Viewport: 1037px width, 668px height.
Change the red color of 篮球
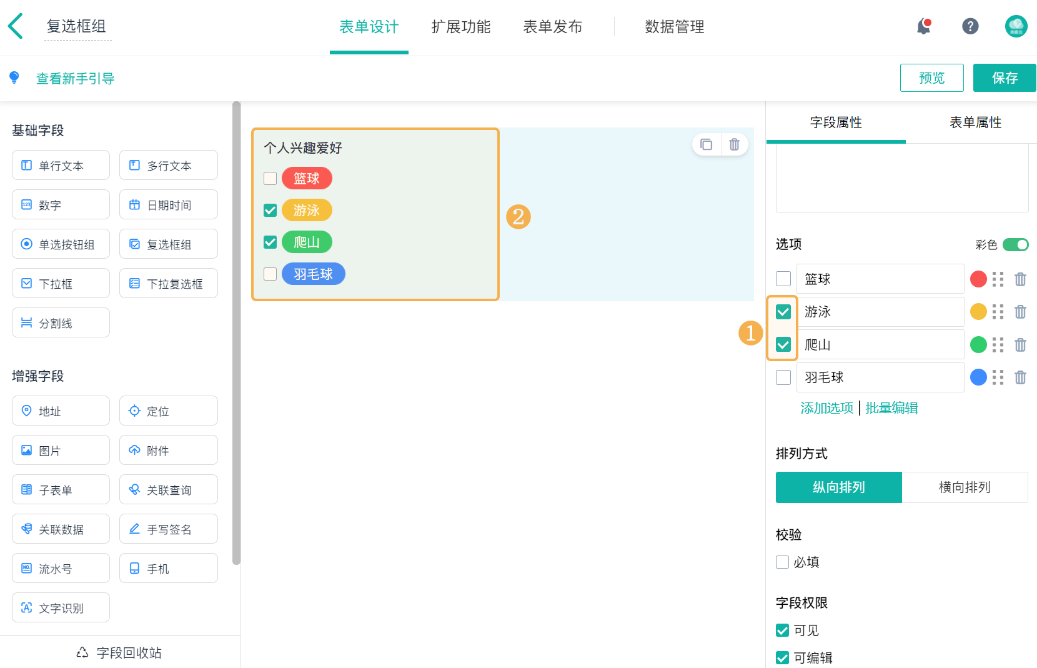pyautogui.click(x=978, y=279)
